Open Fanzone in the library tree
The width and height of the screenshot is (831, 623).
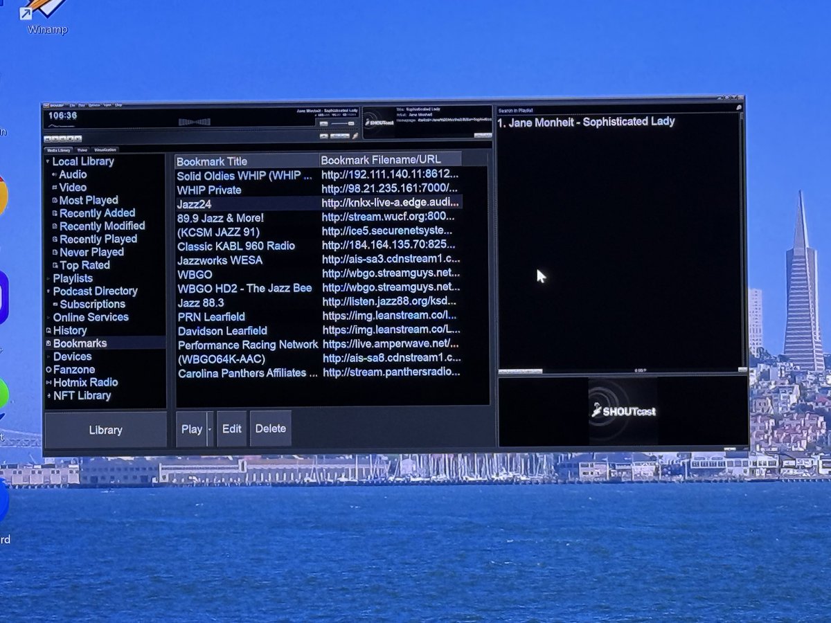(x=74, y=370)
